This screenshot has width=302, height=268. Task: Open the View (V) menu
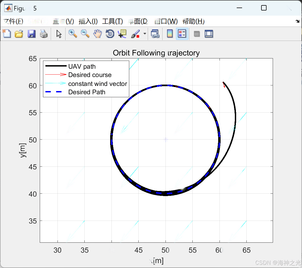[x=63, y=21]
